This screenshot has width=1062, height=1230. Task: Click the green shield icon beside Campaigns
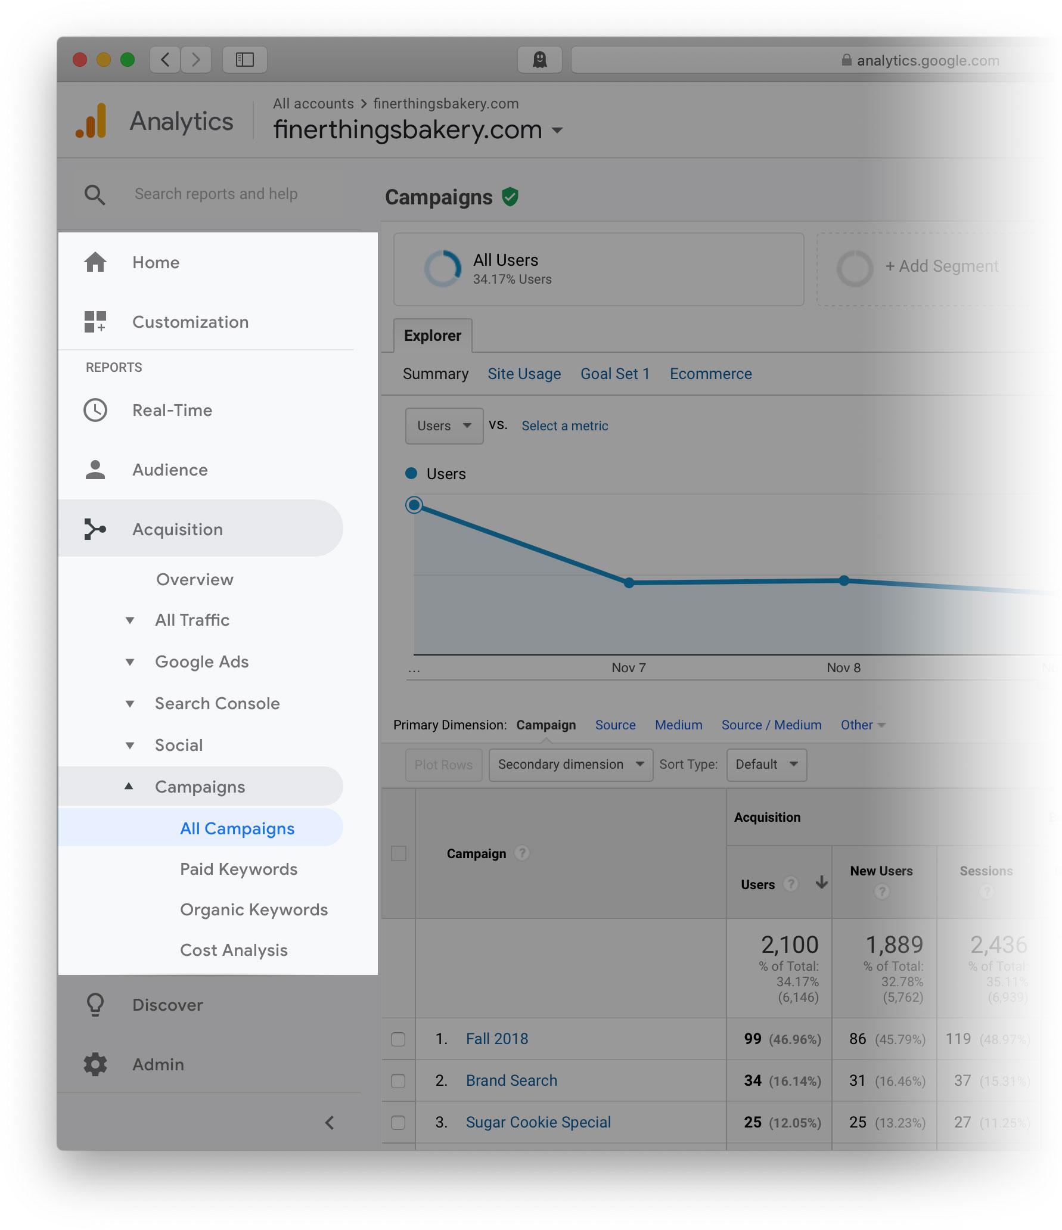(510, 197)
